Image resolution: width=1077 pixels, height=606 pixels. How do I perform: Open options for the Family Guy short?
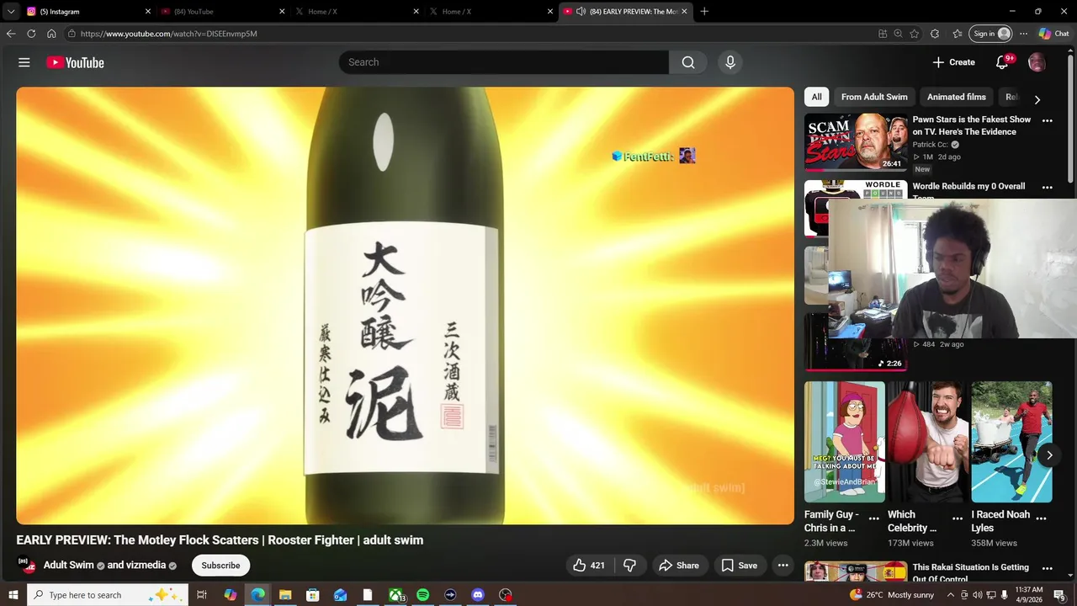click(x=873, y=518)
